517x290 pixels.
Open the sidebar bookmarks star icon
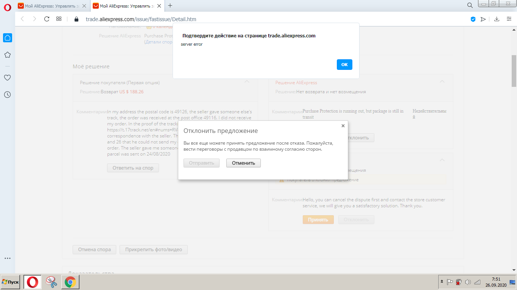click(7, 55)
